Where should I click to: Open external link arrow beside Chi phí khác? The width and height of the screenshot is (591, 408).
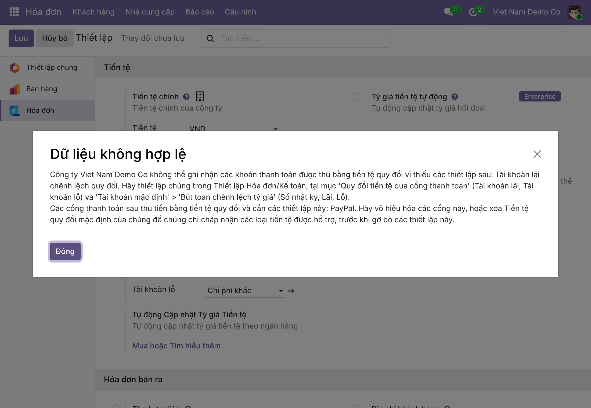tap(291, 291)
